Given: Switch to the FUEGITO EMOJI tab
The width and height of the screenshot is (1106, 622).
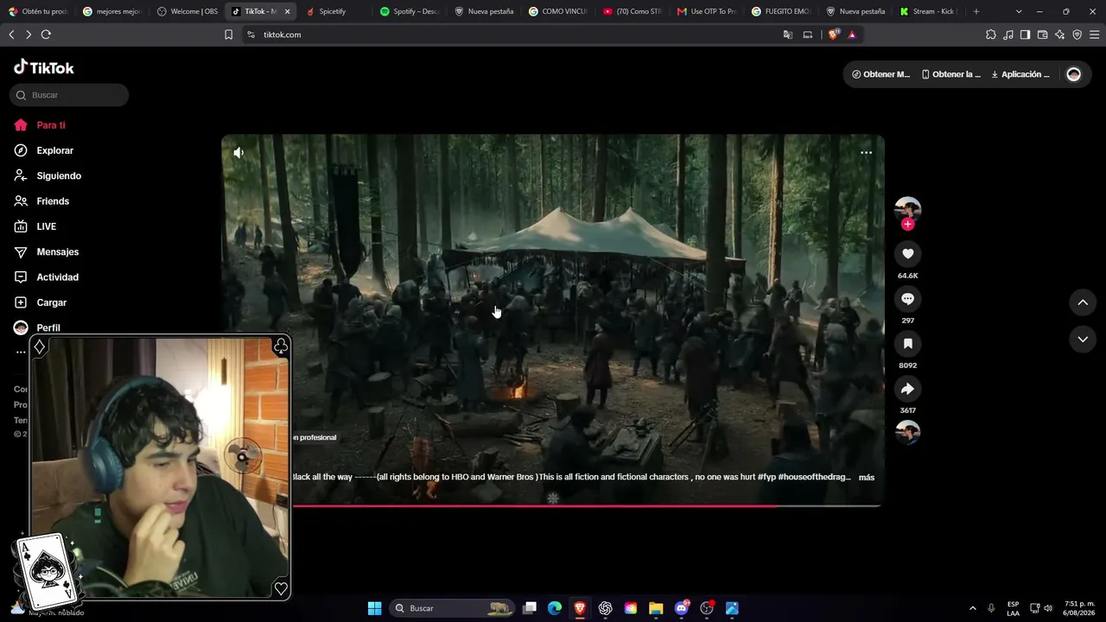Looking at the screenshot, I should coord(781,11).
